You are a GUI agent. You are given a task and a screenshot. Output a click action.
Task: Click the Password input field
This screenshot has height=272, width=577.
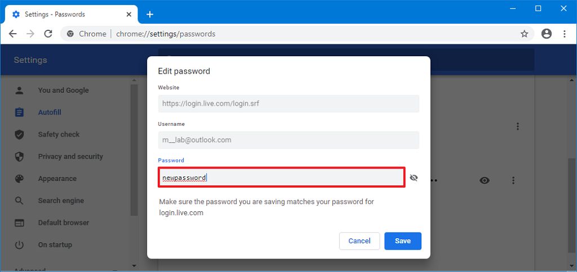[x=281, y=178]
